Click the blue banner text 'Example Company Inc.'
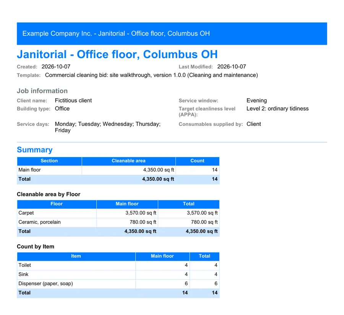Image resolution: width=344 pixels, height=315 pixels. point(57,34)
